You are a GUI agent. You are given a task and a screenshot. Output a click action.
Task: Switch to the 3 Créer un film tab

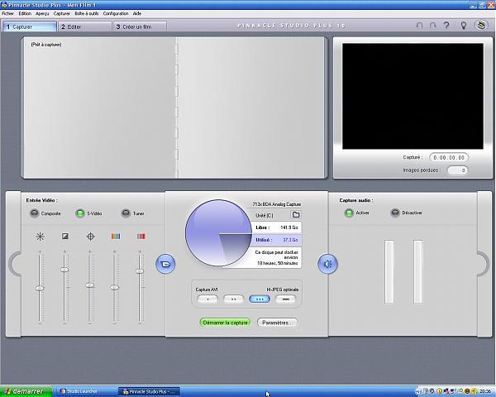pyautogui.click(x=140, y=26)
